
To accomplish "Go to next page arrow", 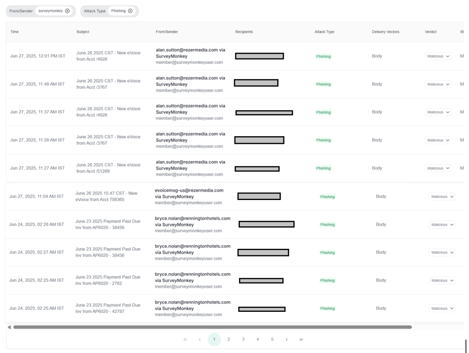I will pos(287,340).
